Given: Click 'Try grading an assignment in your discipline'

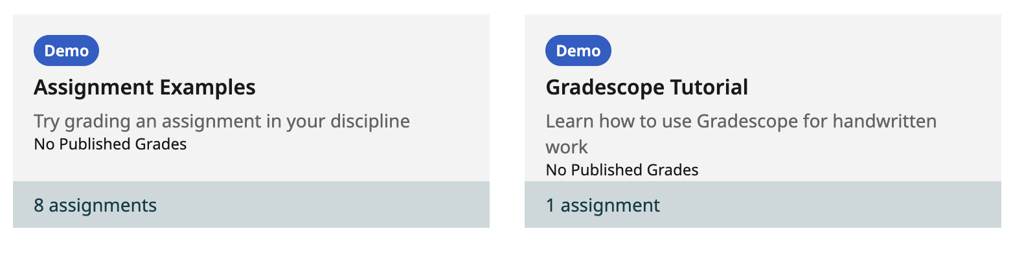Looking at the screenshot, I should [x=222, y=121].
